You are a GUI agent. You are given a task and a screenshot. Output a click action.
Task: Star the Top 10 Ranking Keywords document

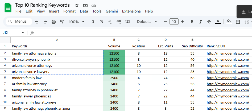[x=77, y=5]
